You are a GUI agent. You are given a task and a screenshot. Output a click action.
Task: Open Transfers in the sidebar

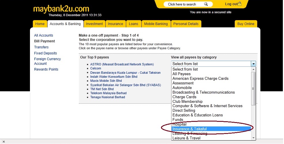41,47
